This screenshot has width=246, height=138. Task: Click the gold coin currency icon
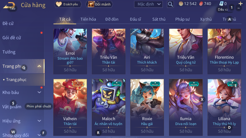click(x=181, y=4)
